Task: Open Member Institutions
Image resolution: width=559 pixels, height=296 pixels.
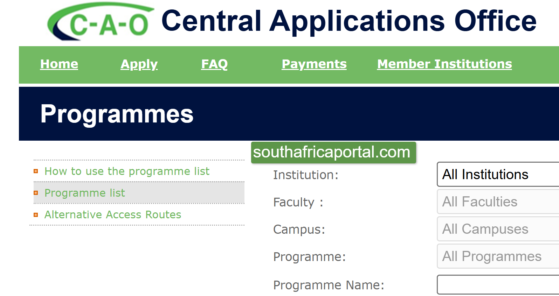Action: click(x=444, y=64)
